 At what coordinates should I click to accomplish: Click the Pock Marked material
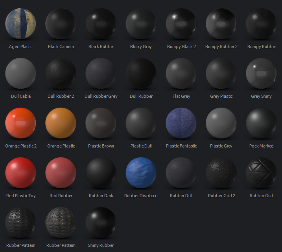pos(261,123)
